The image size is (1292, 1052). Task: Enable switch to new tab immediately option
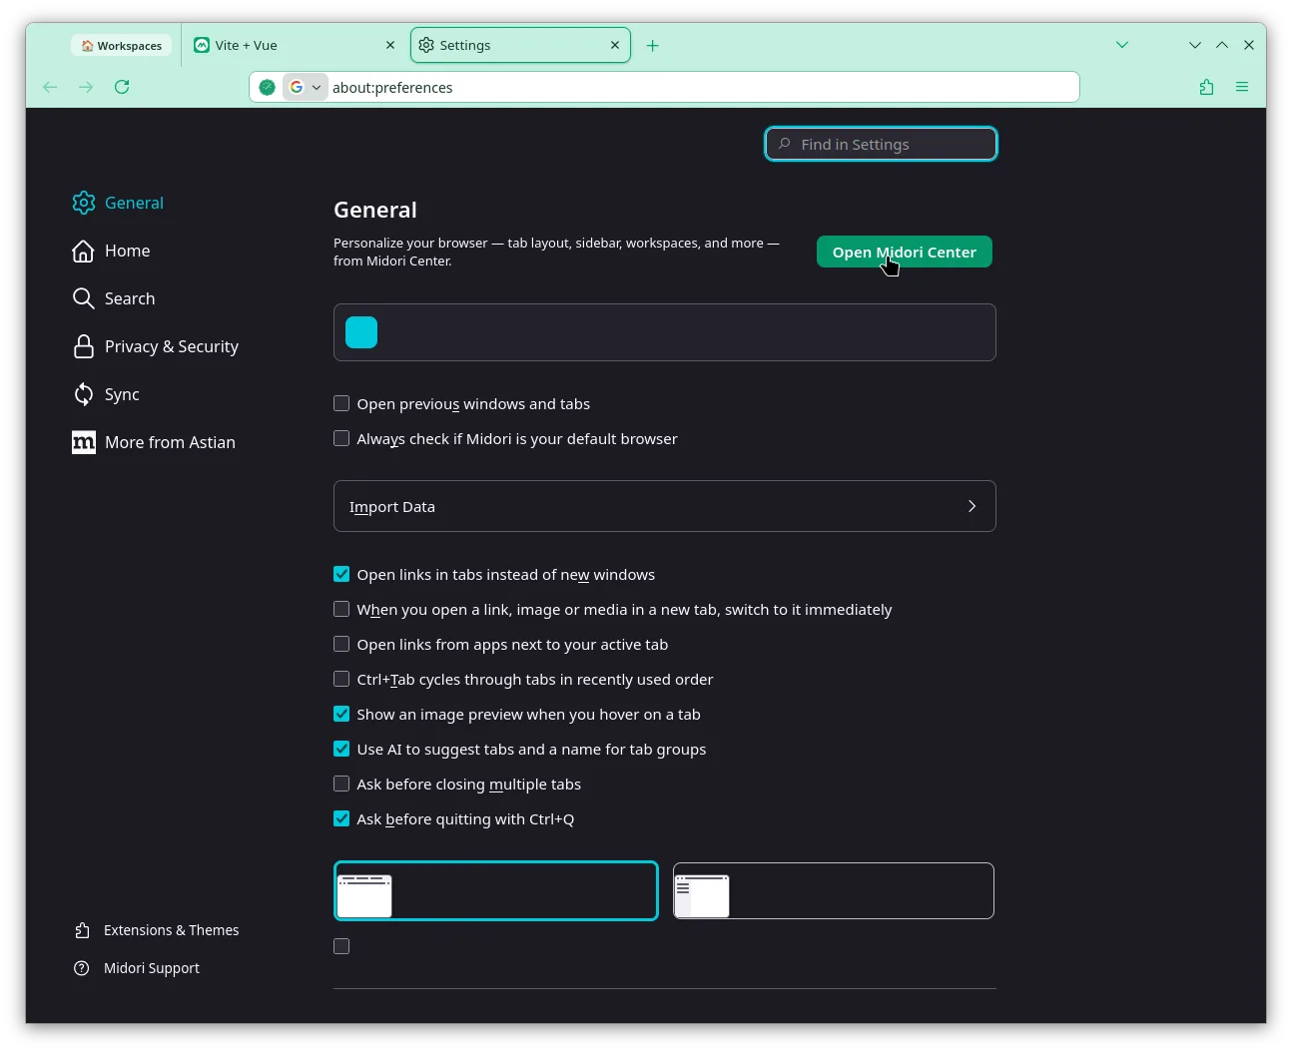pyautogui.click(x=341, y=609)
